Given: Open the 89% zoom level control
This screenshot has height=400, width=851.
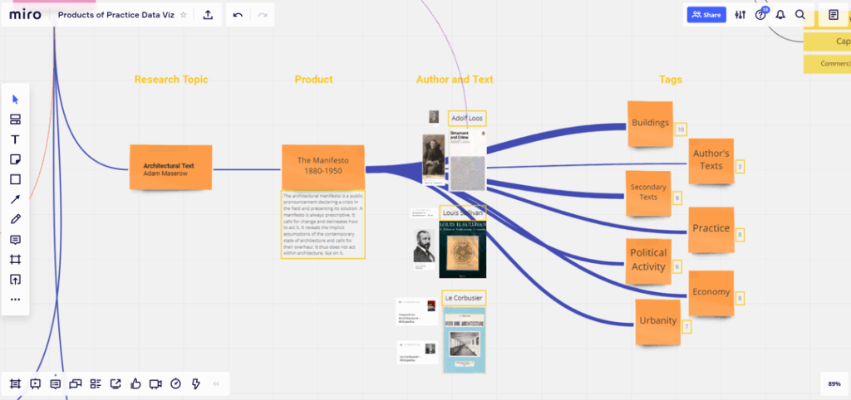Looking at the screenshot, I should (x=834, y=383).
